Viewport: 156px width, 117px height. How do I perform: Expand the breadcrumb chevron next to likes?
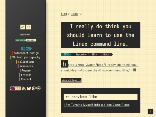click(x=81, y=14)
